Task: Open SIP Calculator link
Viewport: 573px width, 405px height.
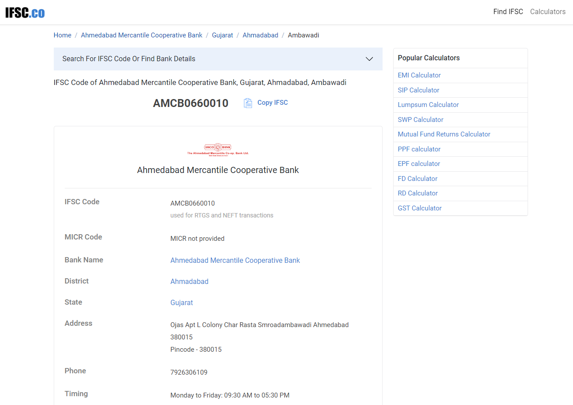Action: coord(419,90)
